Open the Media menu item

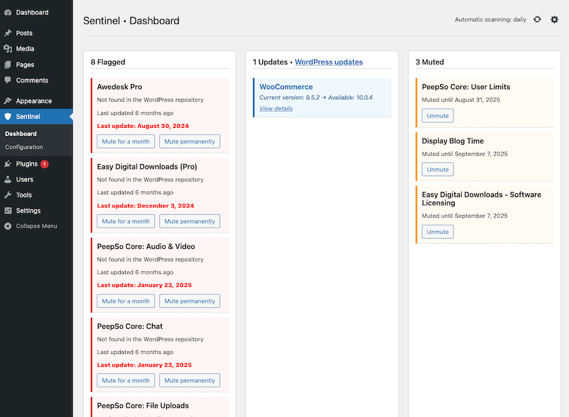(25, 48)
